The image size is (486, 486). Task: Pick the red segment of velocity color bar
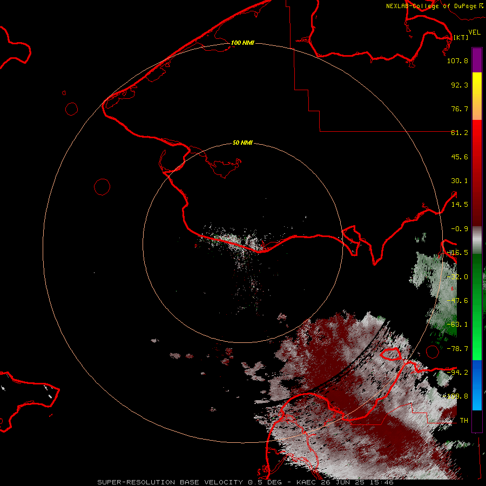pyautogui.click(x=477, y=173)
